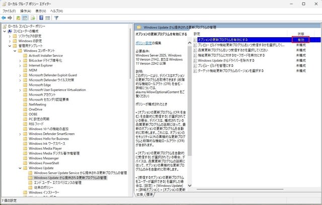Expand the Windows Defender SmartScreen node
This screenshot has height=205, width=322.
(x=20, y=134)
